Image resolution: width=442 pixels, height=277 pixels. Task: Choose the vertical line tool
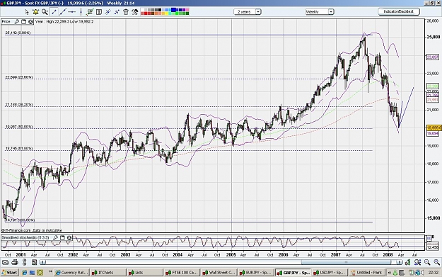[x=81, y=12]
